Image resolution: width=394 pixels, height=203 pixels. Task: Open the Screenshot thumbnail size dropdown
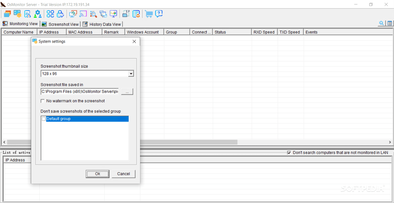pyautogui.click(x=131, y=74)
